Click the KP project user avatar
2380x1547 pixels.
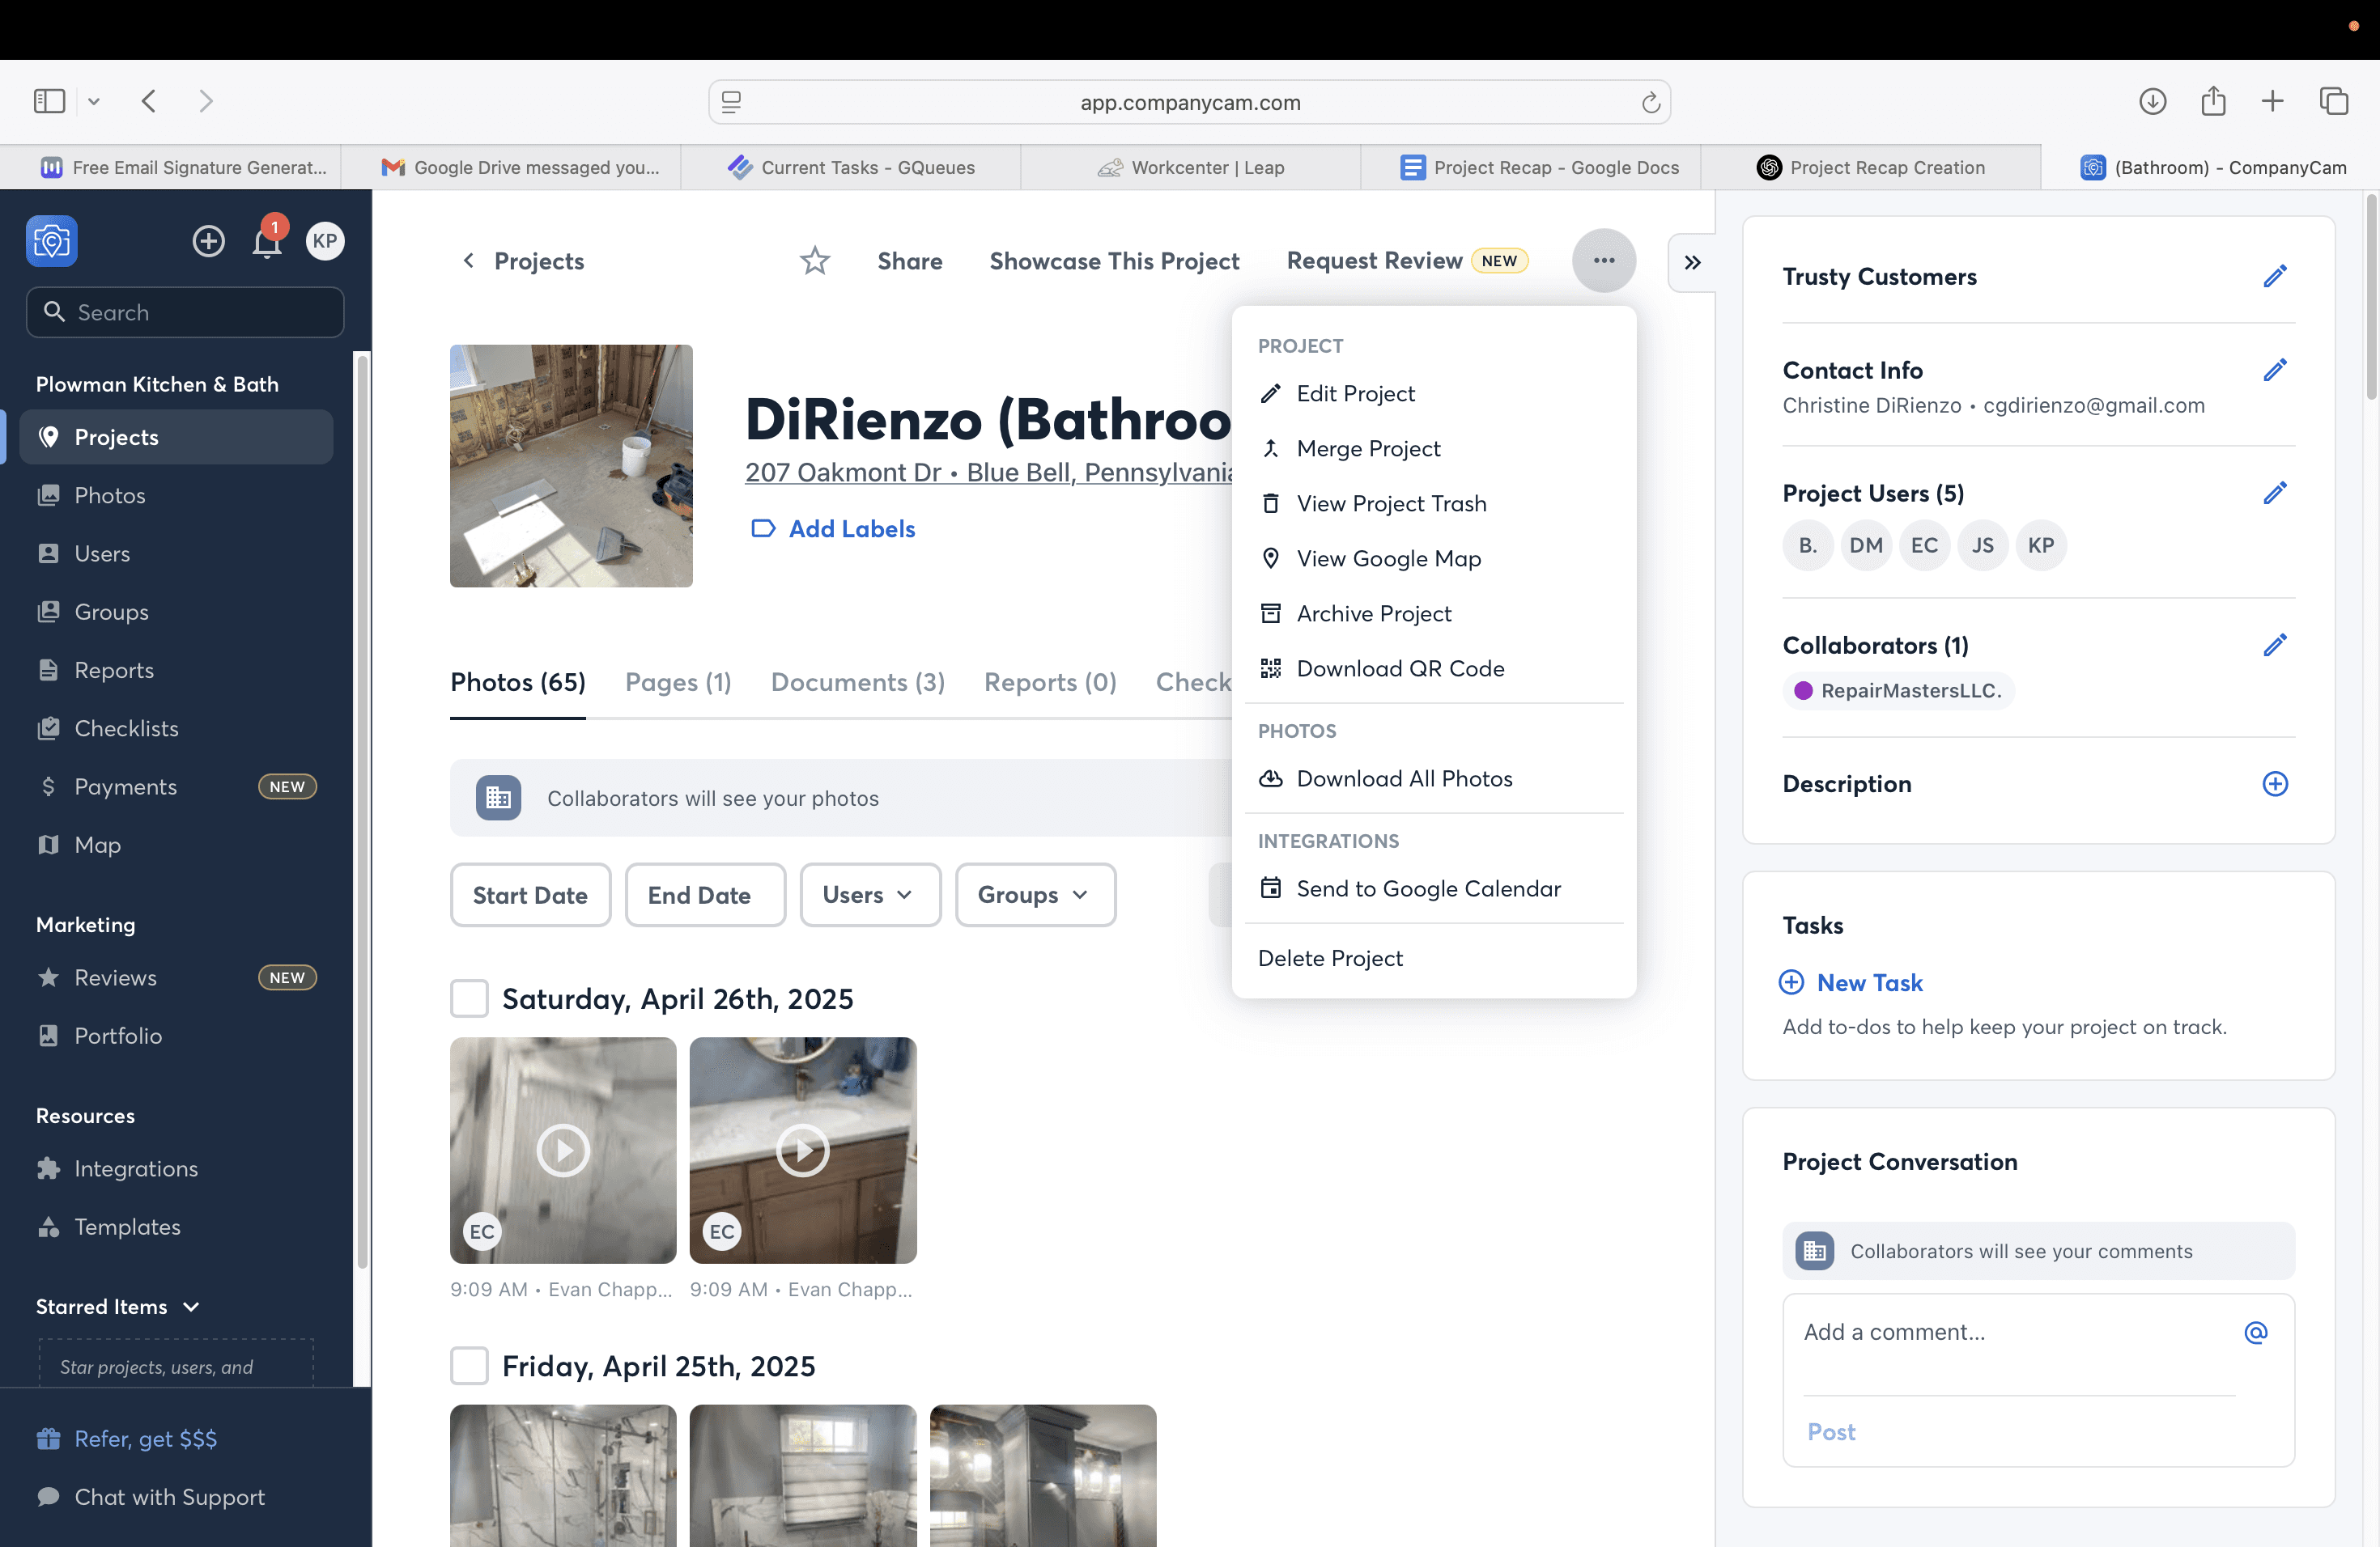pos(2041,545)
